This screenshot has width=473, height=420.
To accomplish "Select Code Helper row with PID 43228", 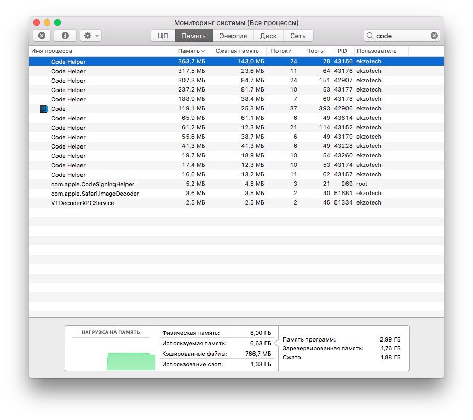I will 236,146.
